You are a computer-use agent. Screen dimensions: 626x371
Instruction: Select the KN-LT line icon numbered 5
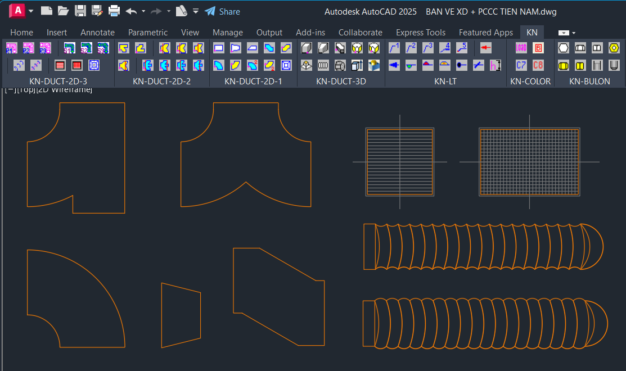462,48
